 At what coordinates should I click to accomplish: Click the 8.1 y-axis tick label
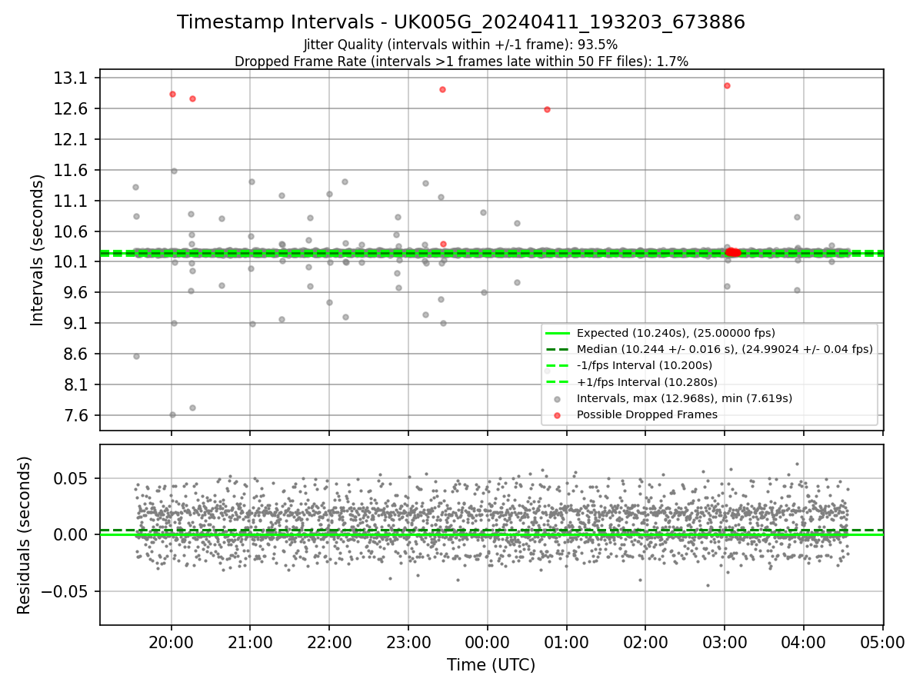(75, 385)
